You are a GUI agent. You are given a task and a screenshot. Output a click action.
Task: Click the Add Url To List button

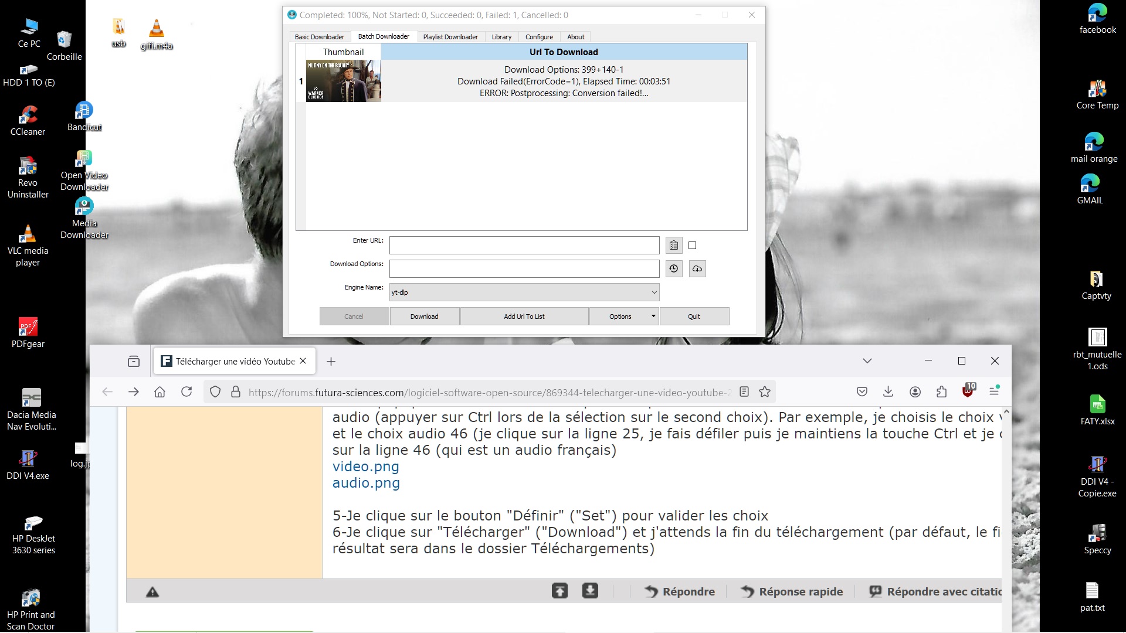pyautogui.click(x=524, y=316)
